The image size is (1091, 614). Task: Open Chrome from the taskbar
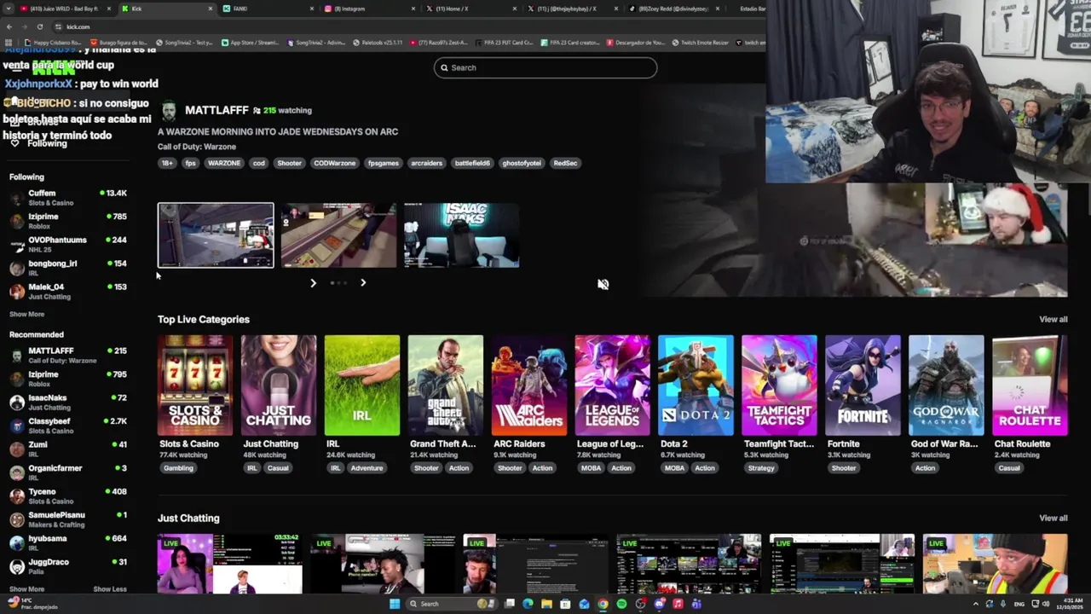coord(603,604)
